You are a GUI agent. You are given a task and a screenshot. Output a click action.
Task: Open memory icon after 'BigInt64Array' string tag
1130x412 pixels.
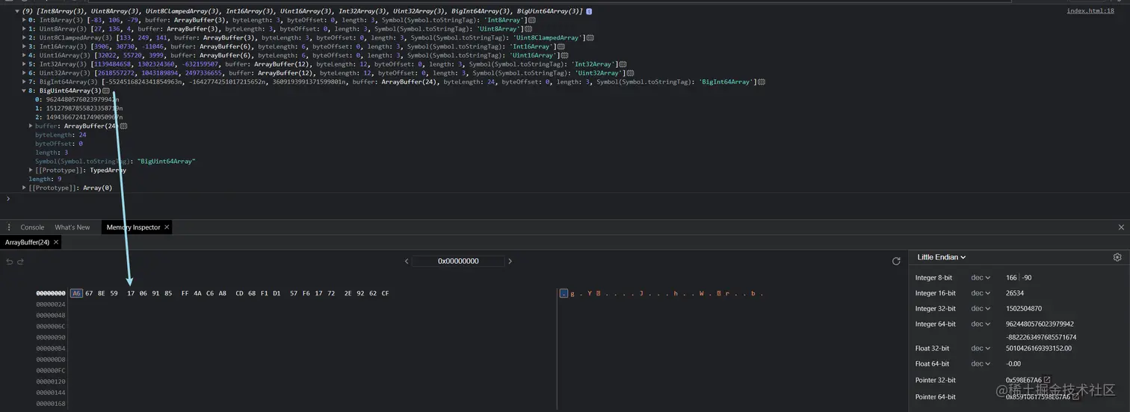pos(762,82)
